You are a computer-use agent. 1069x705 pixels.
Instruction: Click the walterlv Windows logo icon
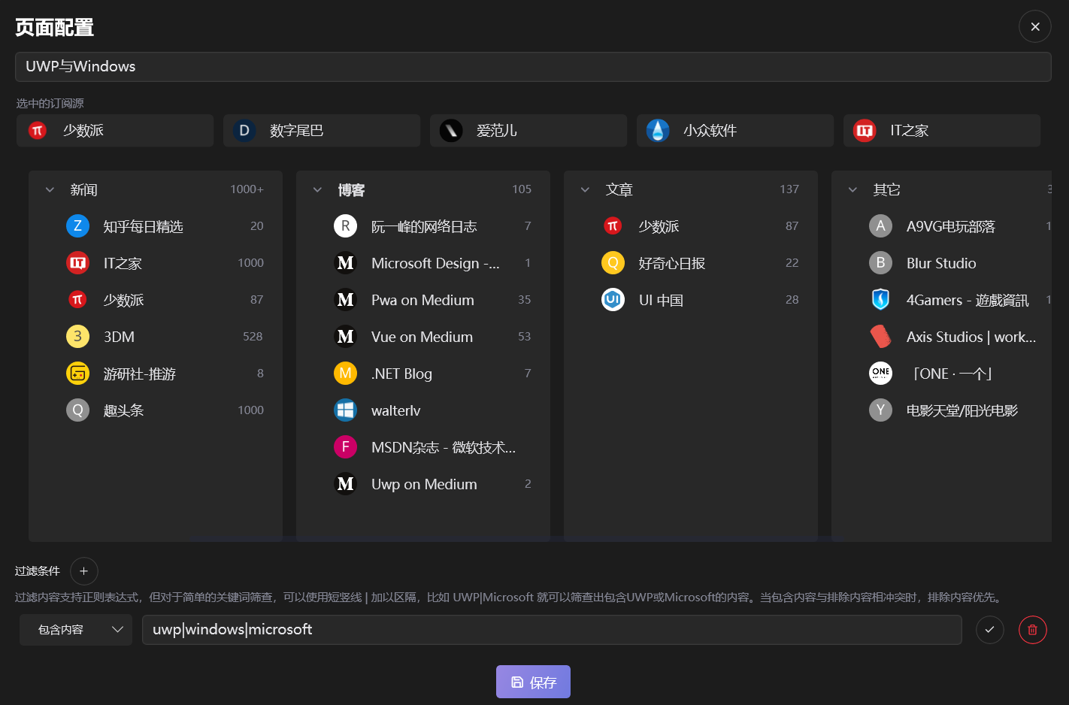[345, 410]
